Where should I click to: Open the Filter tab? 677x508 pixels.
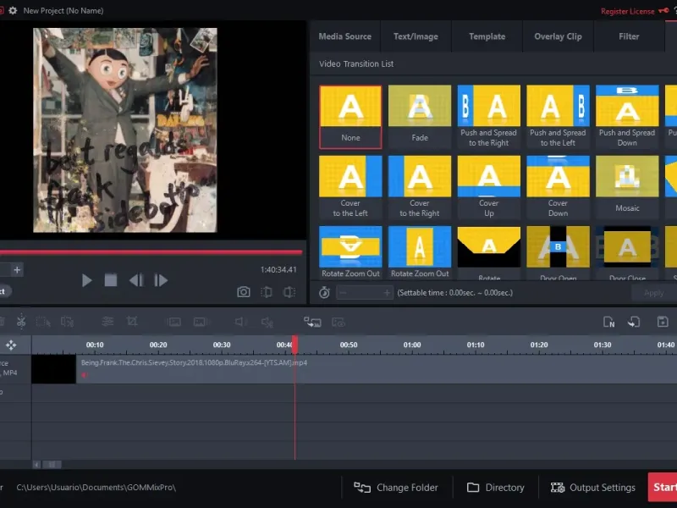[x=629, y=36]
